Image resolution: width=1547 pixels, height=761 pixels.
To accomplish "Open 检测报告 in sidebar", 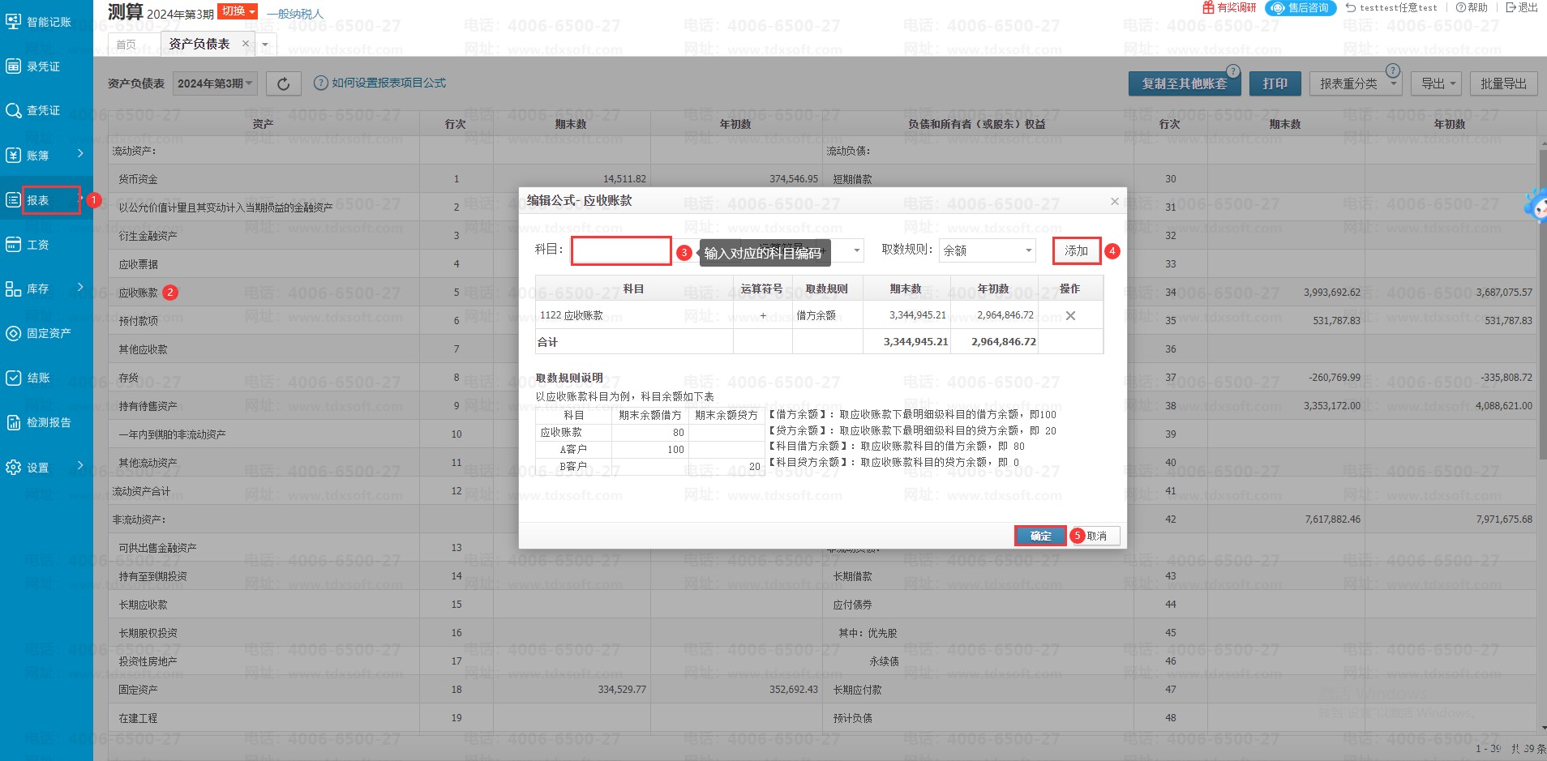I will click(x=48, y=422).
